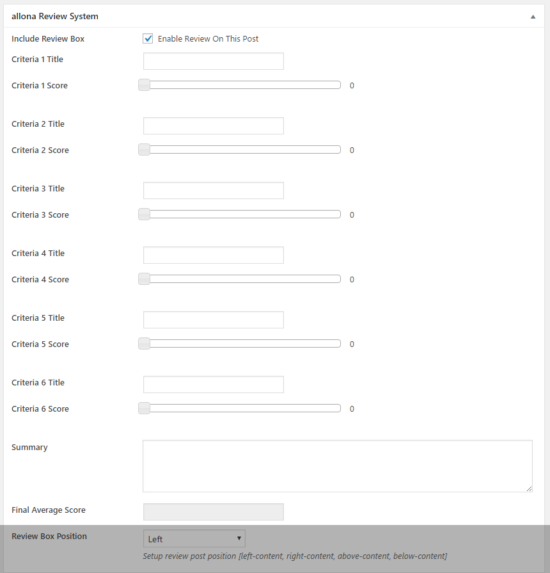
Task: Click the Enable Review On This Post label
Action: click(208, 39)
